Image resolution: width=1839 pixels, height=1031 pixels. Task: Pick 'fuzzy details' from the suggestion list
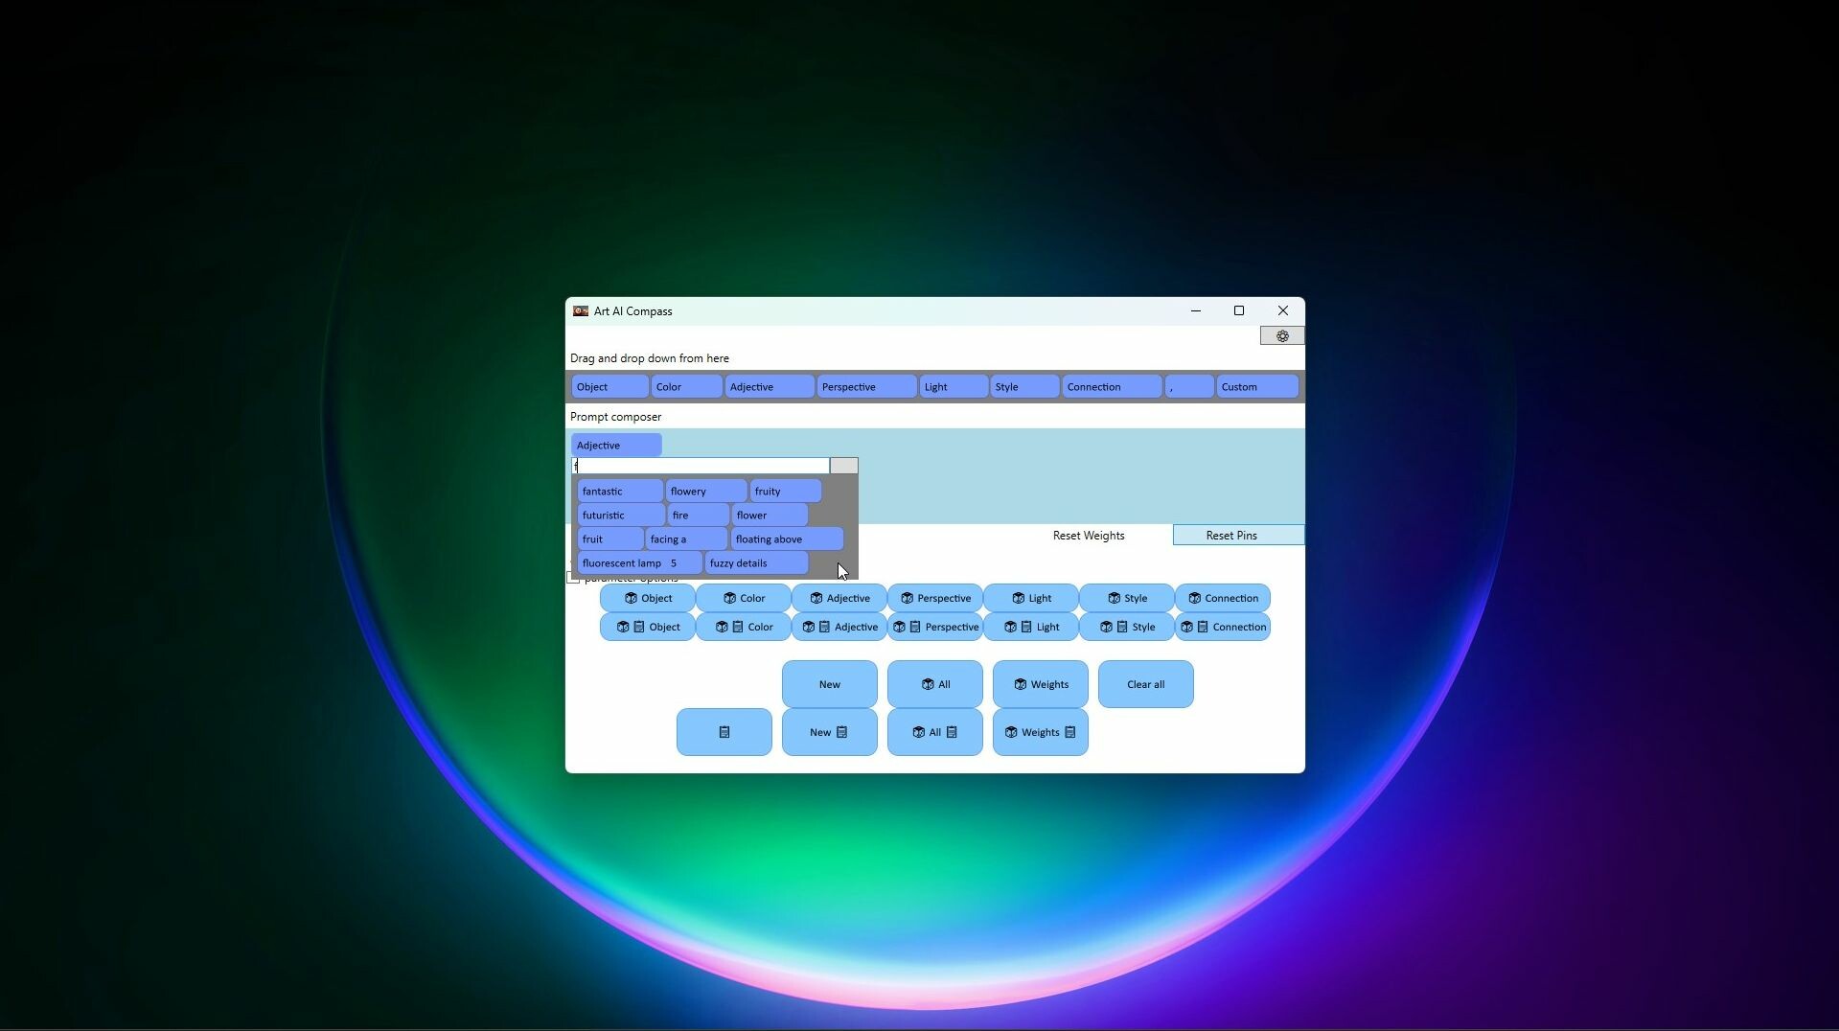(x=755, y=563)
